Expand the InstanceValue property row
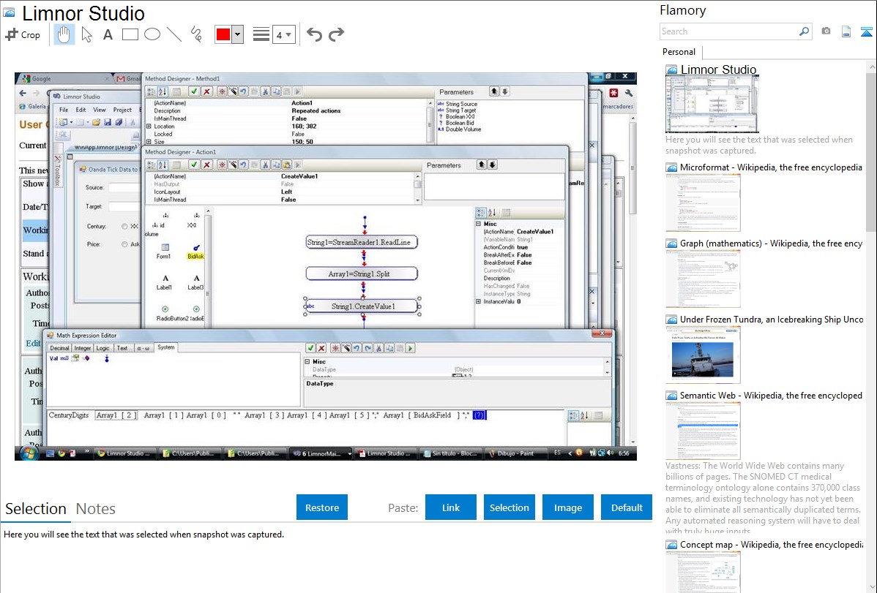The image size is (877, 593). point(479,301)
